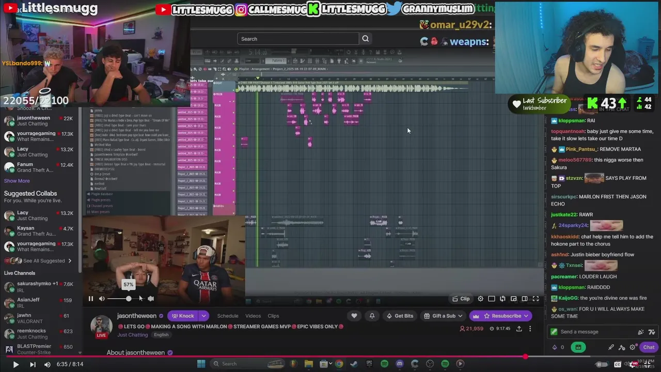661x372 pixels.
Task: Click the Knock button
Action: click(x=183, y=316)
